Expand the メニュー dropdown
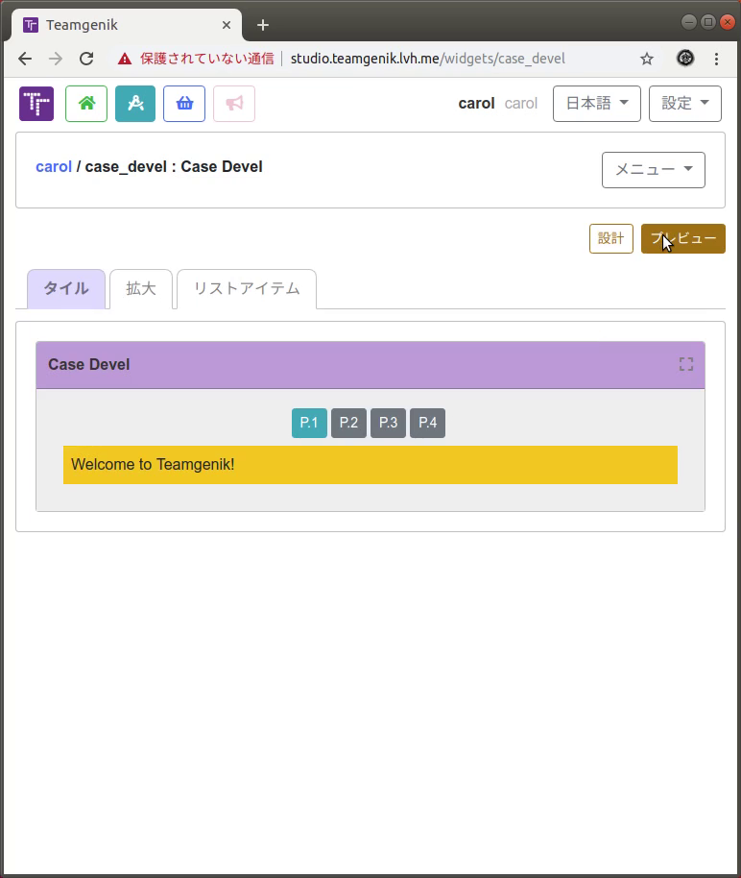 653,170
